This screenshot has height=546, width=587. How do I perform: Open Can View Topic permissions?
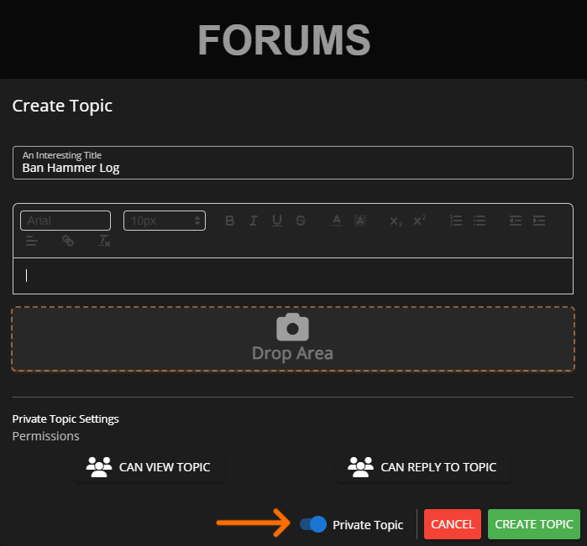click(x=149, y=467)
